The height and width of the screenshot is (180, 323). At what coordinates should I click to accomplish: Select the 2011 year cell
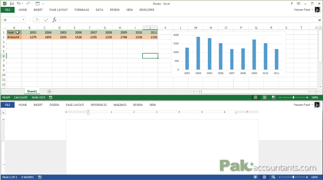[x=150, y=32]
